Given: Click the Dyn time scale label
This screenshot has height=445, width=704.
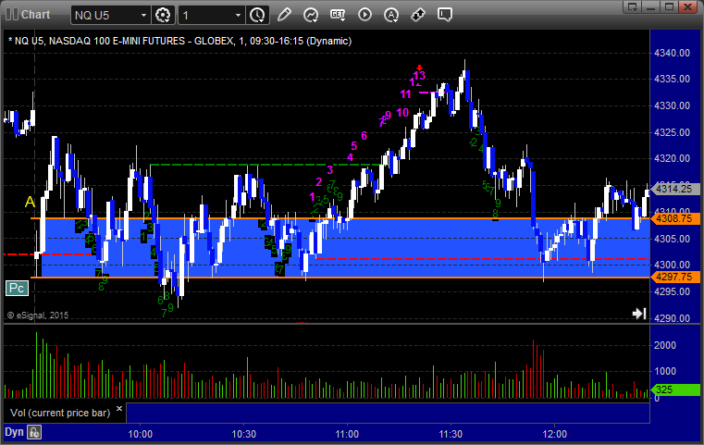Looking at the screenshot, I should point(14,432).
